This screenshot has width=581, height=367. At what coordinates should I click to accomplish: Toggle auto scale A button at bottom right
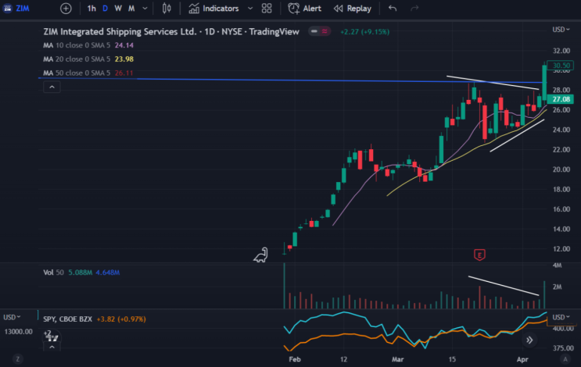[565, 358]
